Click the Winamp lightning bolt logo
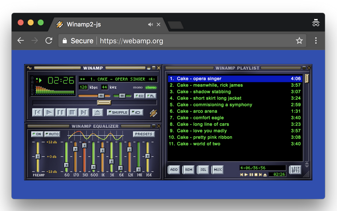337x211 pixels. click(154, 113)
